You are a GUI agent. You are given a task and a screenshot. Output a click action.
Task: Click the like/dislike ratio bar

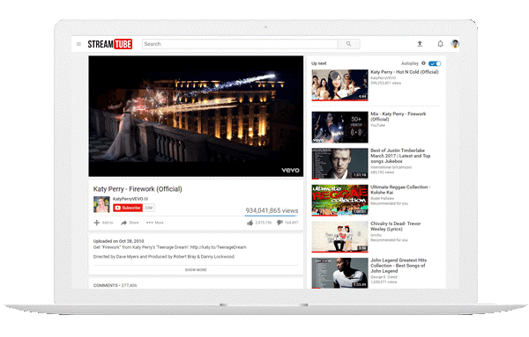click(272, 216)
